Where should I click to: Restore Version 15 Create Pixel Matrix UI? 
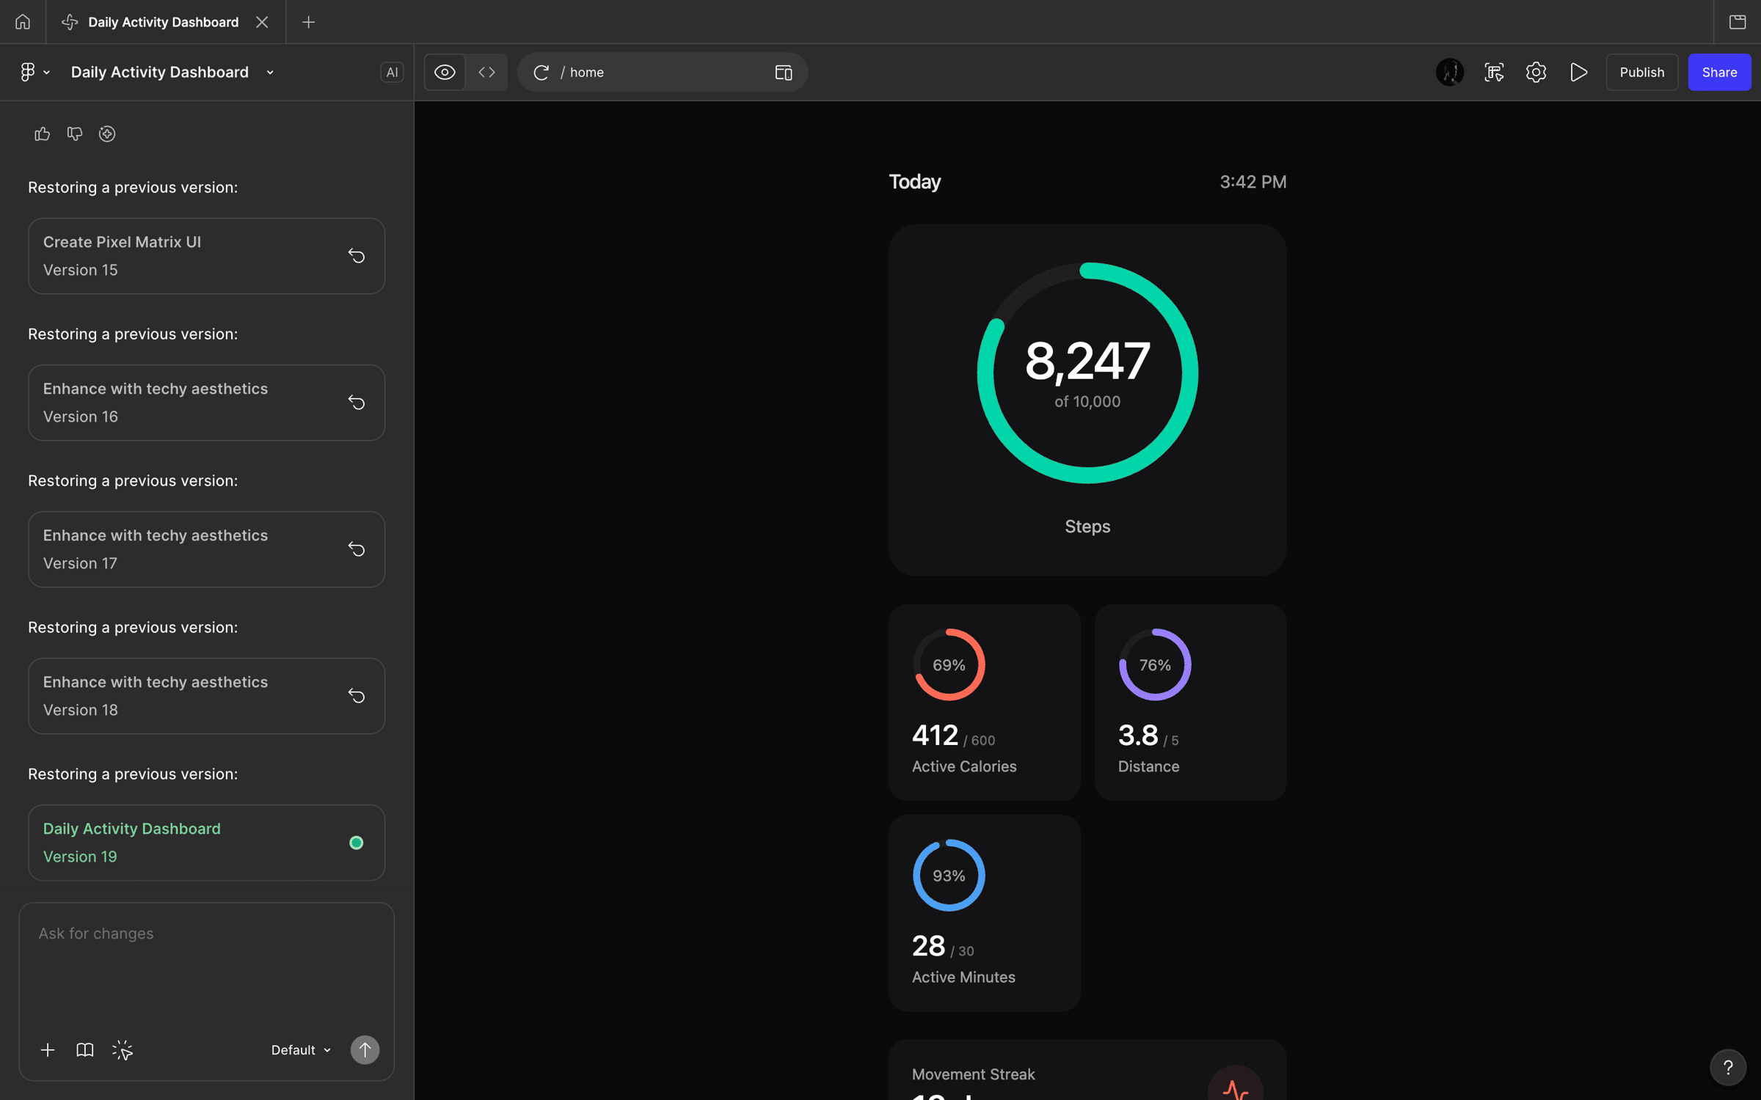357,256
